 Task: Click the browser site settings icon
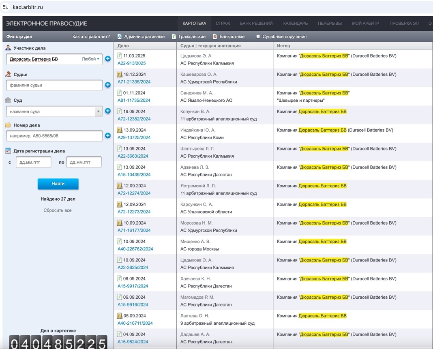[5, 7]
